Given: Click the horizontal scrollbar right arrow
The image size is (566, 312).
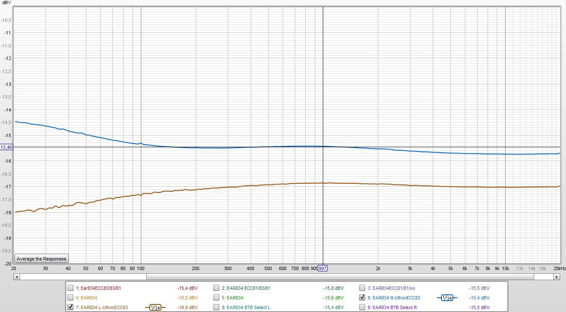Looking at the screenshot, I should point(557,277).
